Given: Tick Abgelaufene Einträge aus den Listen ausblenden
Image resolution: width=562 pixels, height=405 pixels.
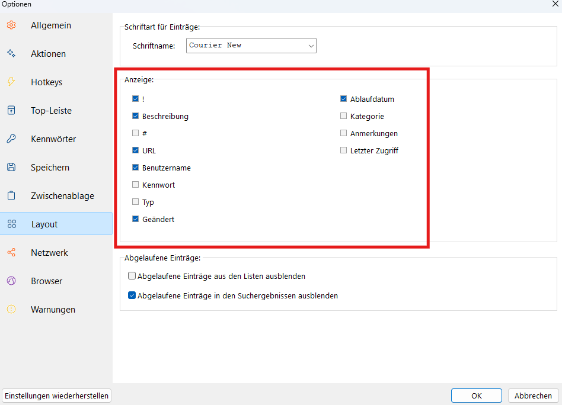Looking at the screenshot, I should (x=132, y=276).
